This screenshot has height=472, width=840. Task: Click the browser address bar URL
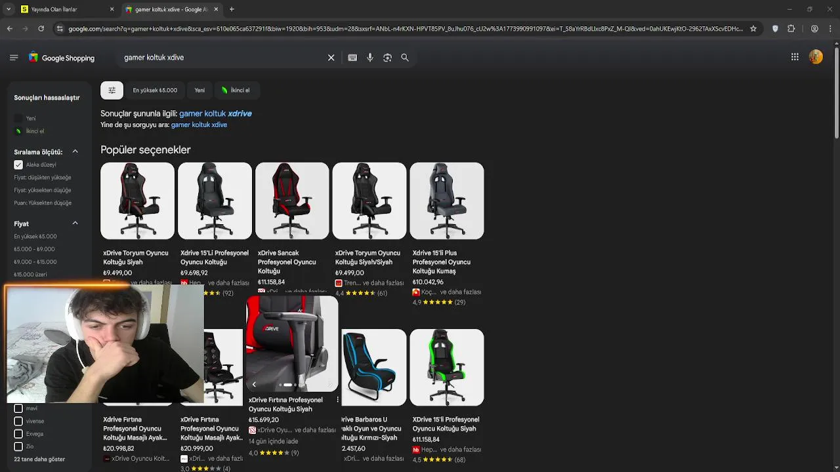(x=406, y=29)
